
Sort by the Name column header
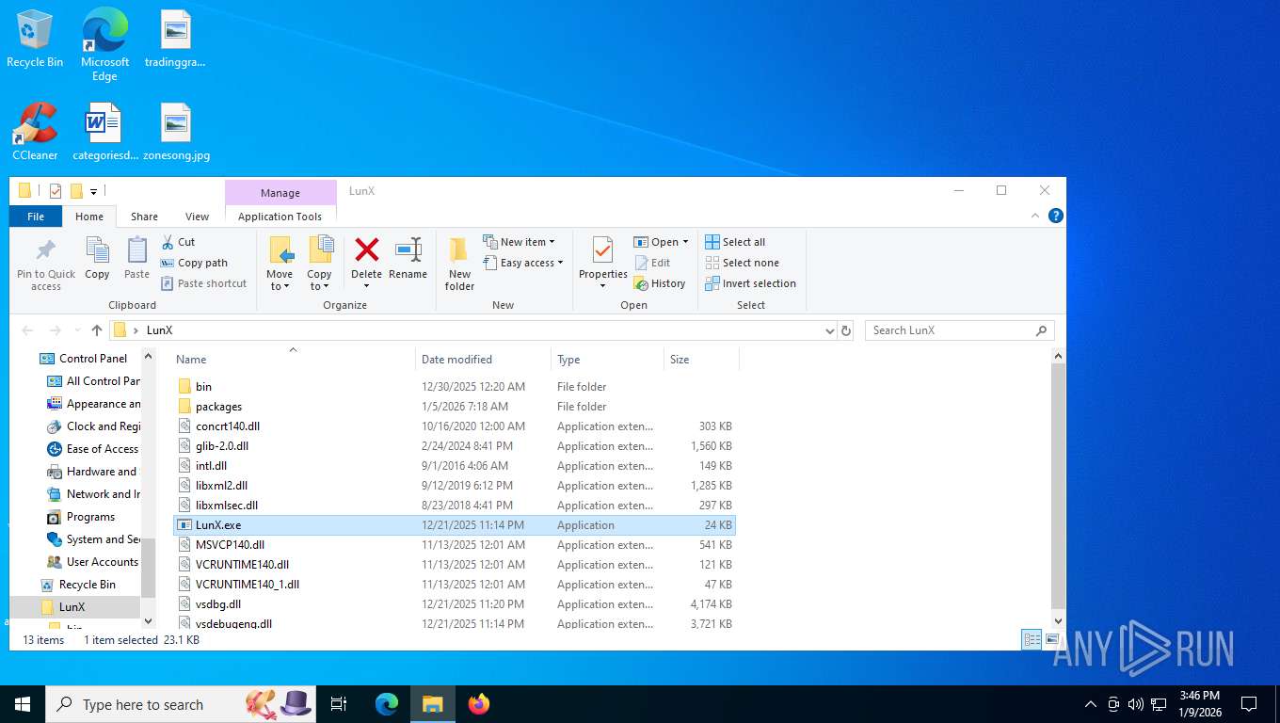293,359
